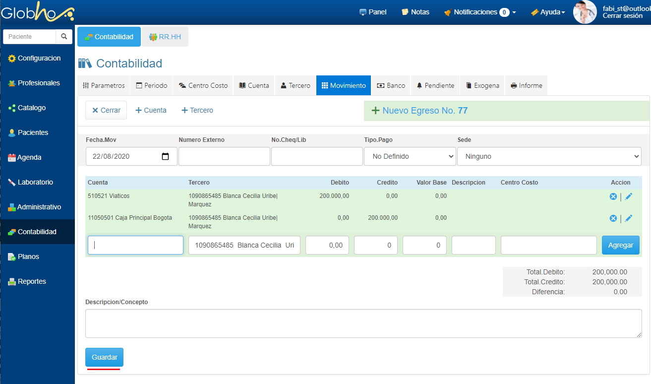This screenshot has width=651, height=384.
Task: Edit the Caja Principal Bogota row
Action: click(x=629, y=218)
